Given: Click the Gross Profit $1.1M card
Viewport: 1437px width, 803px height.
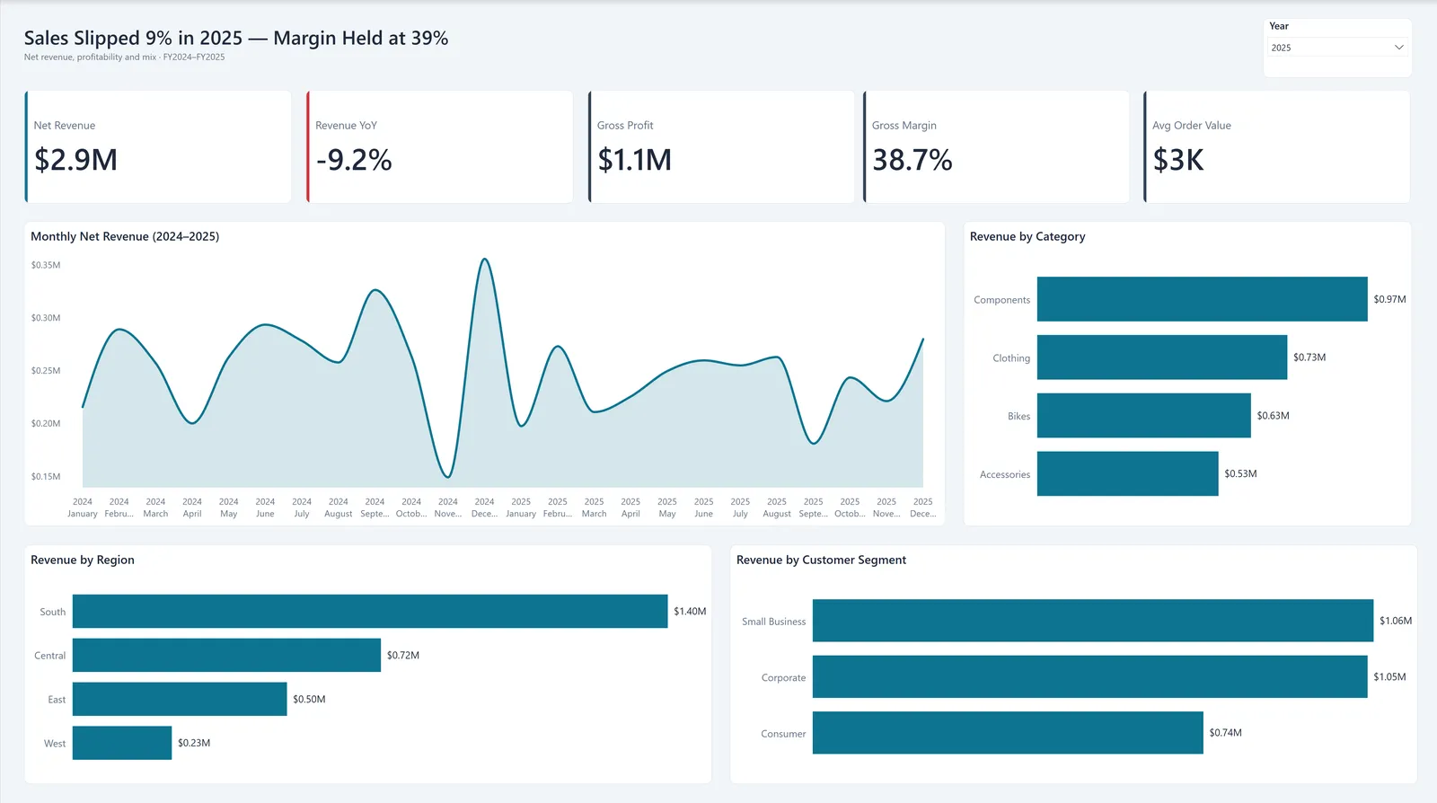Looking at the screenshot, I should [721, 146].
